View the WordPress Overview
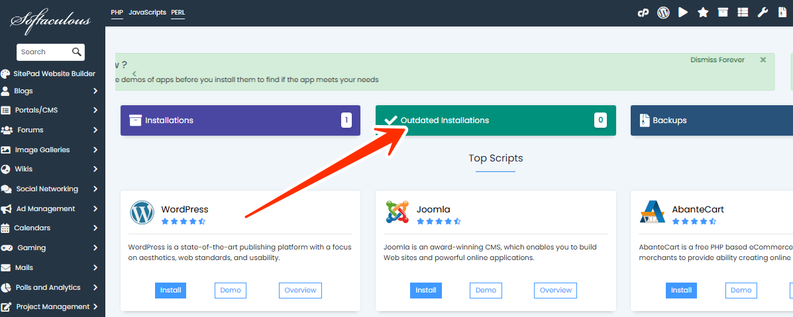The image size is (793, 317). 300,291
